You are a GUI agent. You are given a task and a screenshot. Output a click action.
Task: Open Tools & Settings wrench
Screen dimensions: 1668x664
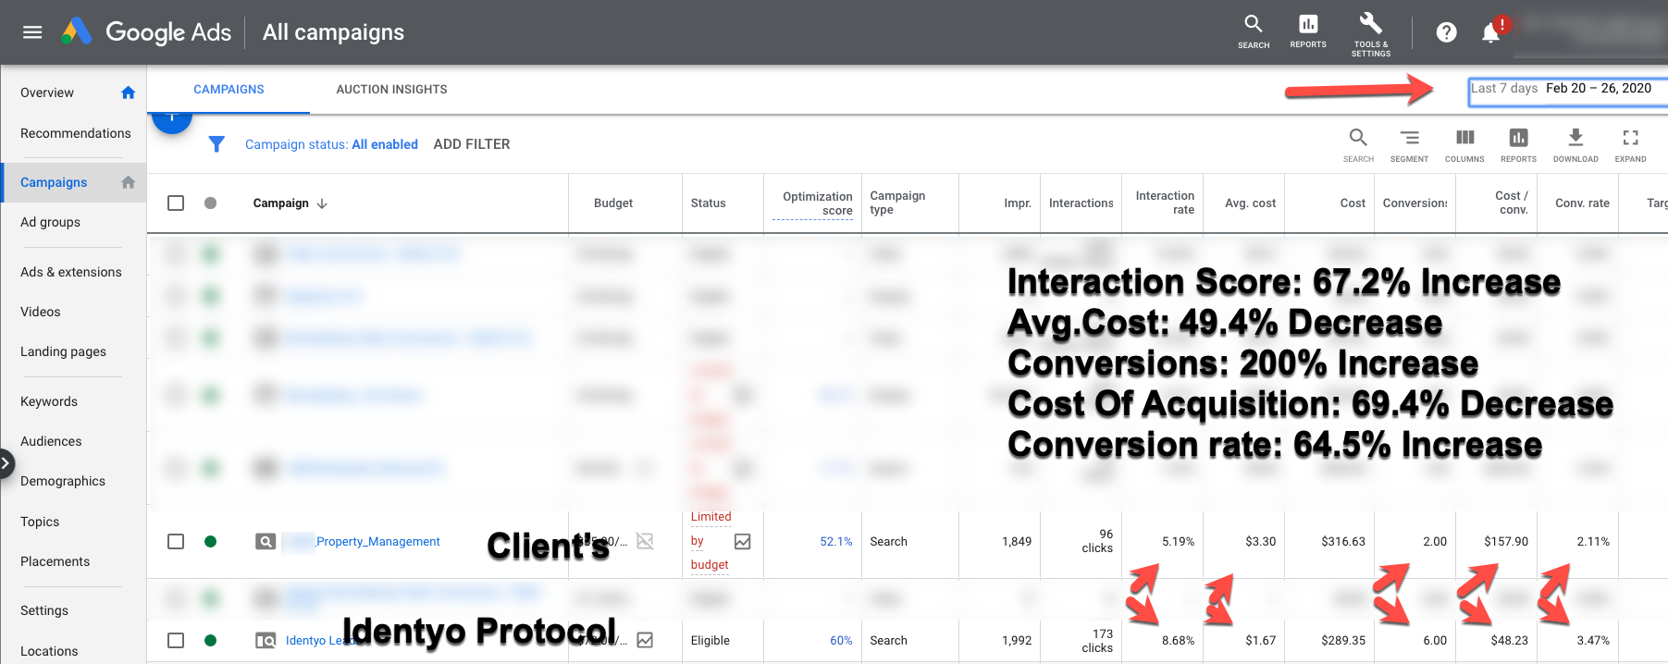point(1371,34)
